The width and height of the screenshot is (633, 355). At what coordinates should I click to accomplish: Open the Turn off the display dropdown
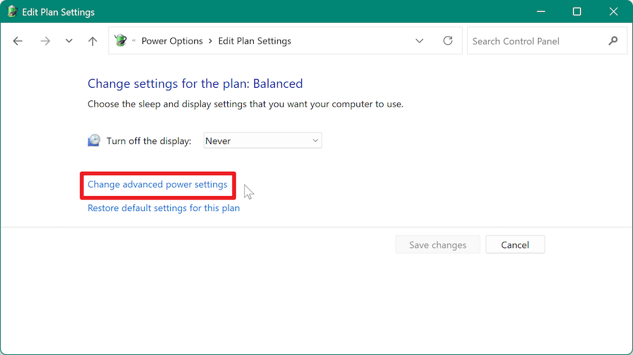click(x=263, y=141)
